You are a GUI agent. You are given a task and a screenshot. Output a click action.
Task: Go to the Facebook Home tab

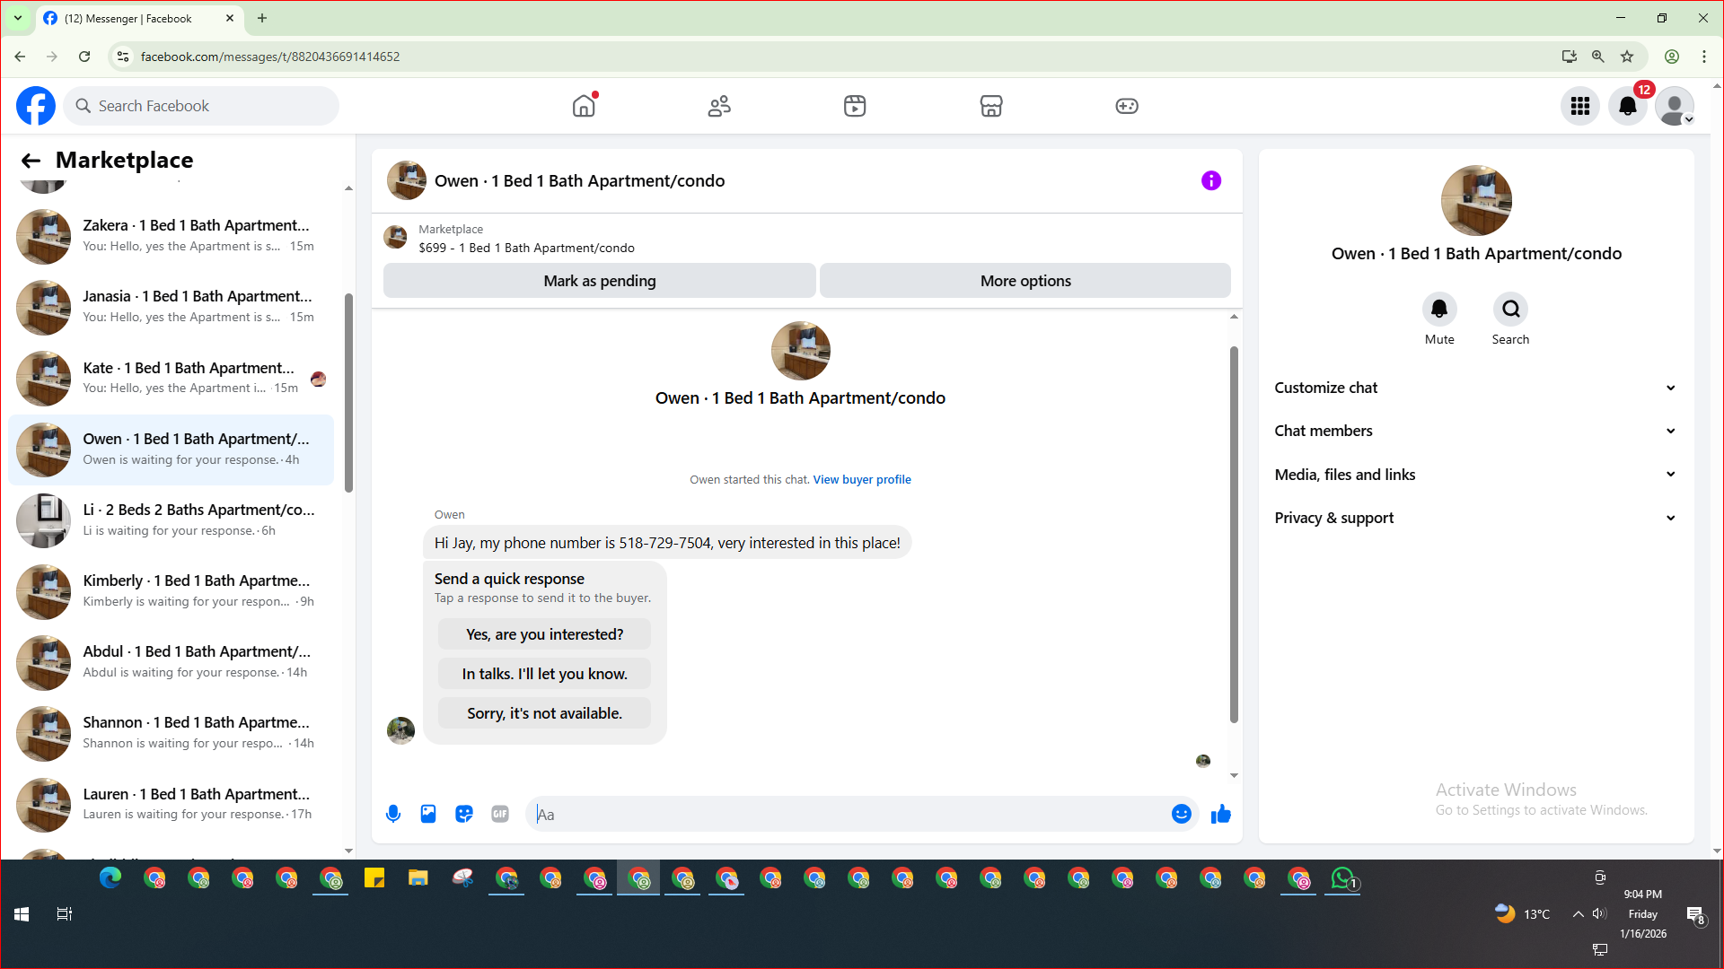coord(584,106)
